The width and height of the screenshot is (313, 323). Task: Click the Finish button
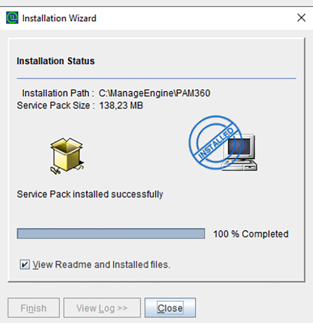(33, 308)
